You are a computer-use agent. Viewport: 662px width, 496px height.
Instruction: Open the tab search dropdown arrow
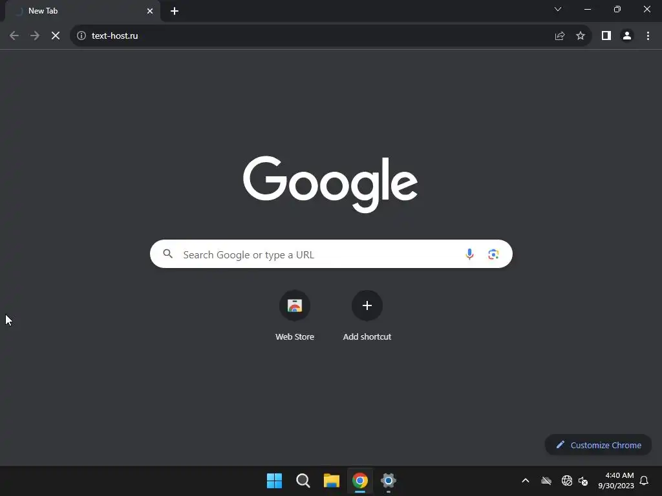coord(558,9)
